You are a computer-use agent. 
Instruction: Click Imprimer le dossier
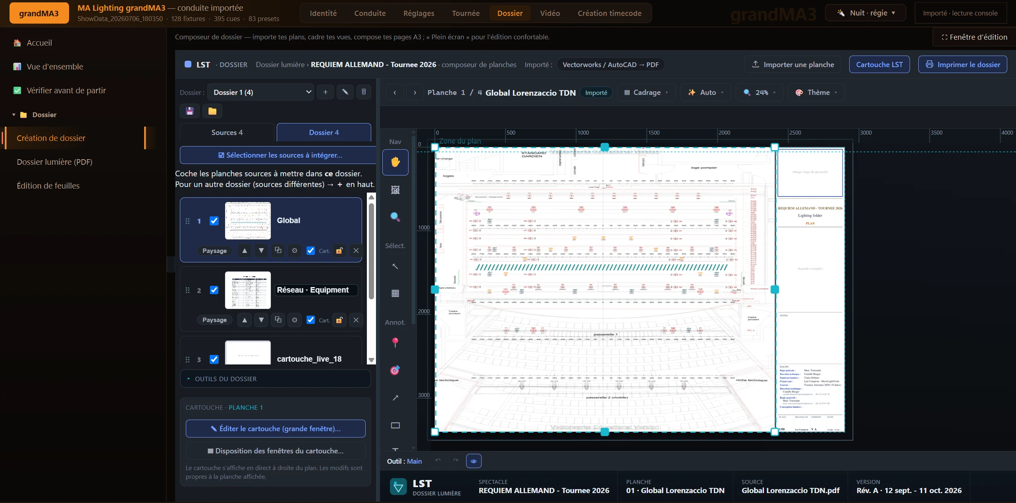coord(963,64)
